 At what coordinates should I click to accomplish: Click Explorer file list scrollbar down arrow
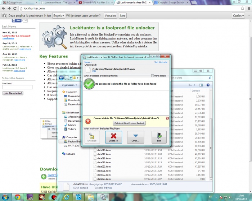coord(211,179)
